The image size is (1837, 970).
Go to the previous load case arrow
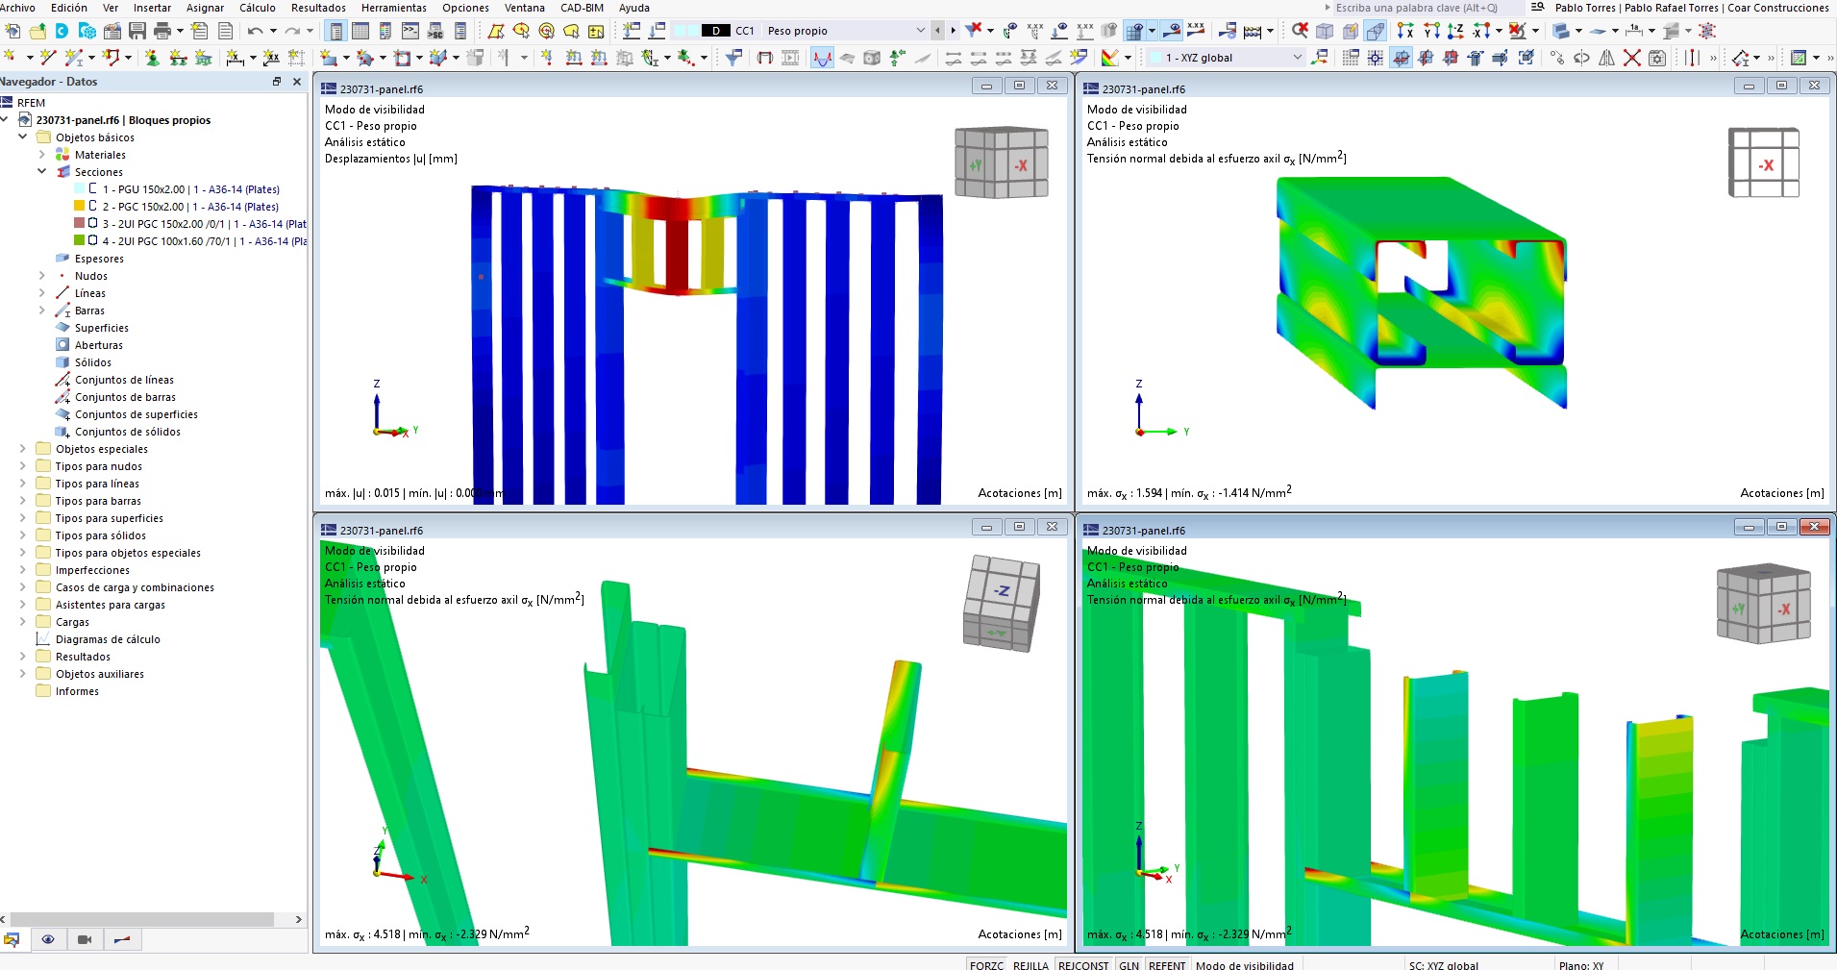[x=937, y=31]
